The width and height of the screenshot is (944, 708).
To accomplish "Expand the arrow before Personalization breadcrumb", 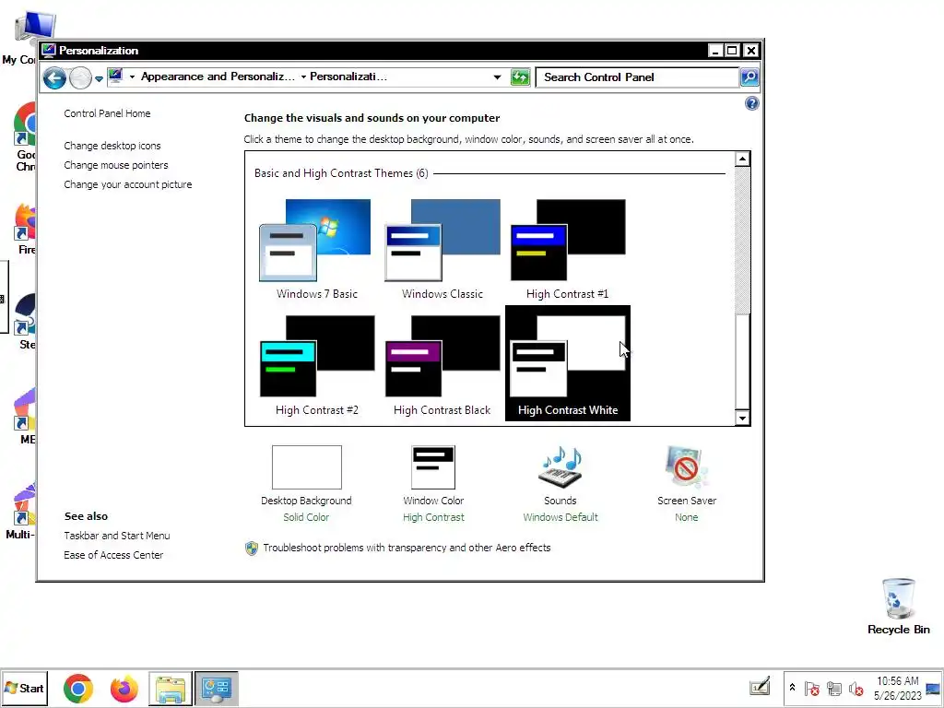I will [303, 77].
